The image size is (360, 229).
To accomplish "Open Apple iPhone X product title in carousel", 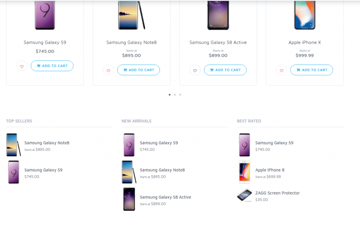I will click(x=305, y=42).
